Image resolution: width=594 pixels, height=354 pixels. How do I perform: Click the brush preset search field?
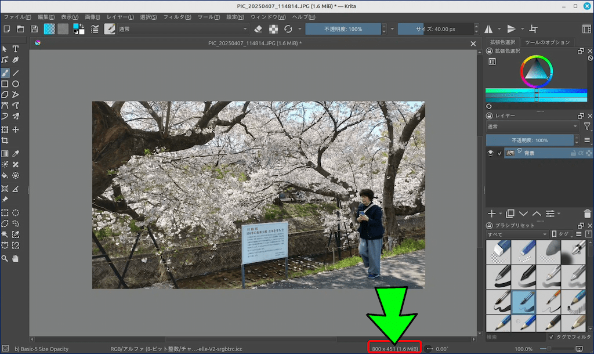tap(514, 337)
